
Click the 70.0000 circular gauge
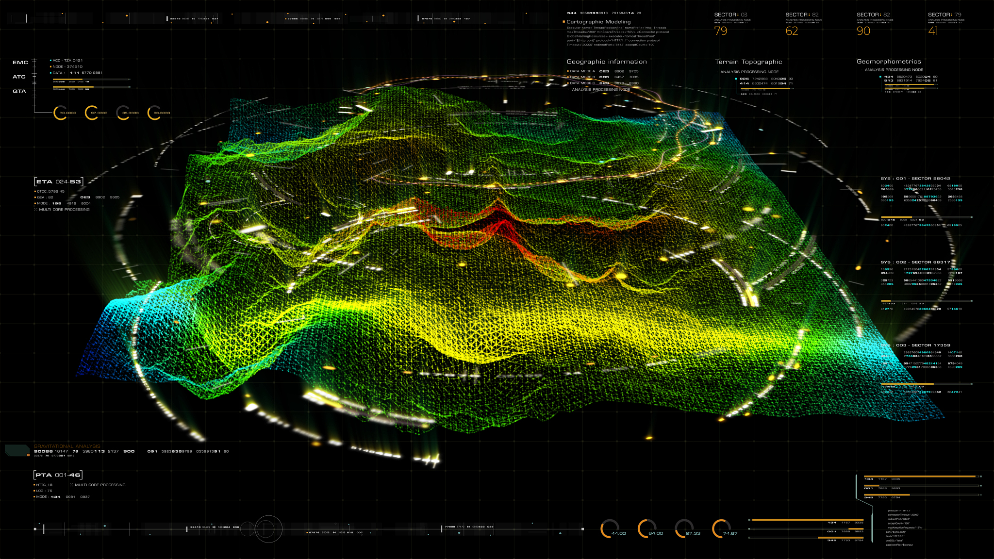click(60, 113)
